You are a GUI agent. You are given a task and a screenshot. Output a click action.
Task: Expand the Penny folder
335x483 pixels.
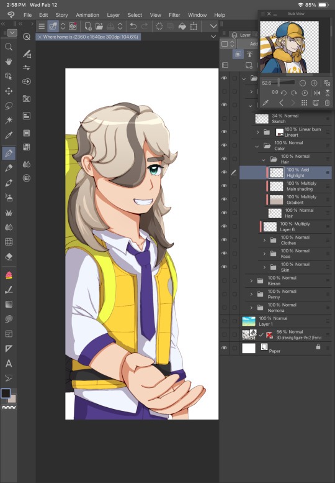click(x=251, y=294)
